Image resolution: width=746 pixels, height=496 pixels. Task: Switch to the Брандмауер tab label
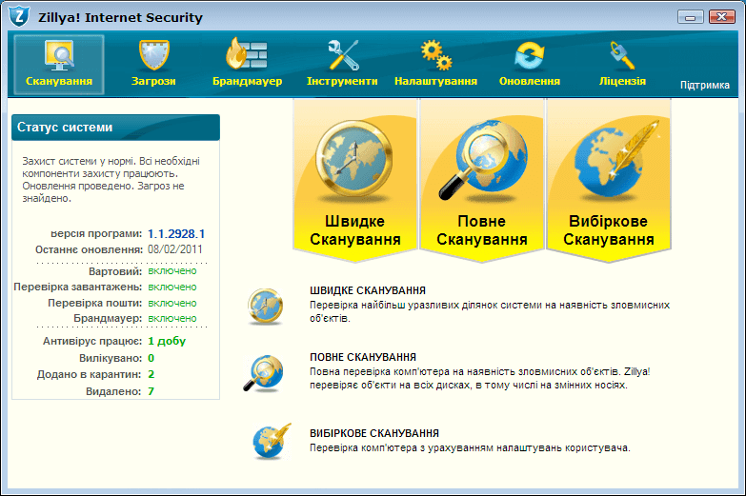(248, 81)
